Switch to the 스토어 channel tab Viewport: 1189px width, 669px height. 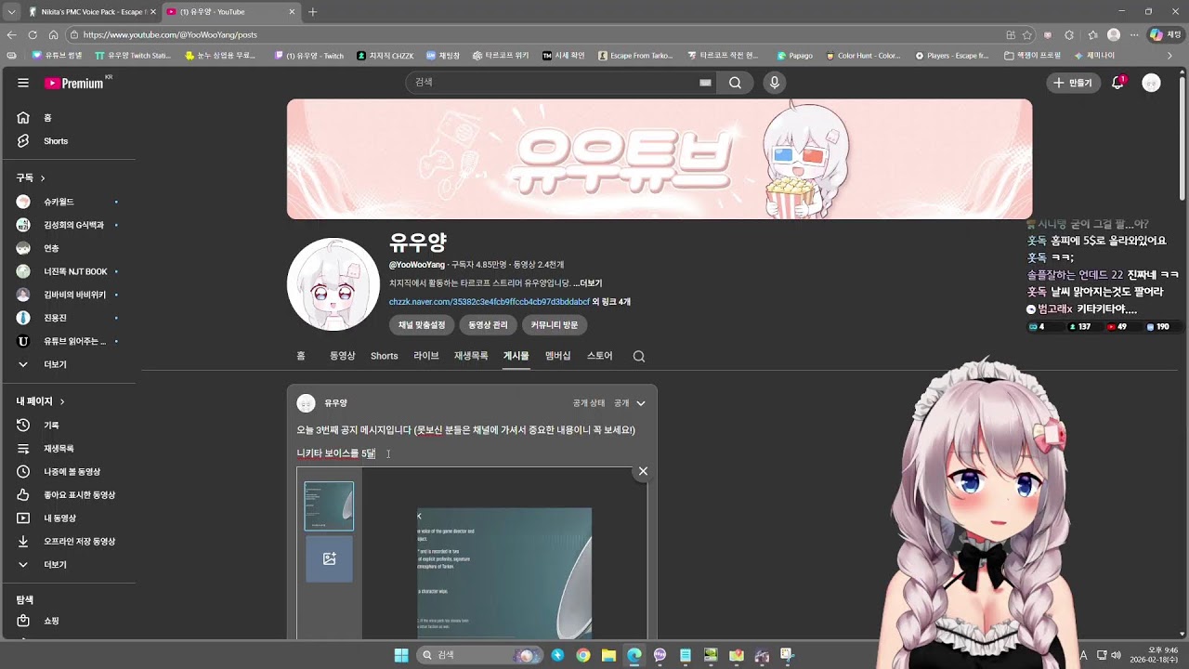[x=599, y=356]
